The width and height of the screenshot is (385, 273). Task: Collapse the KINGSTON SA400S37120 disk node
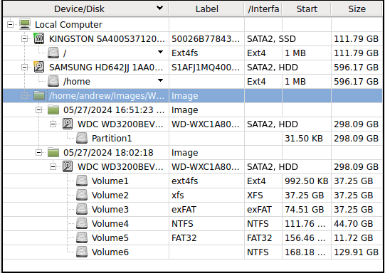25,39
